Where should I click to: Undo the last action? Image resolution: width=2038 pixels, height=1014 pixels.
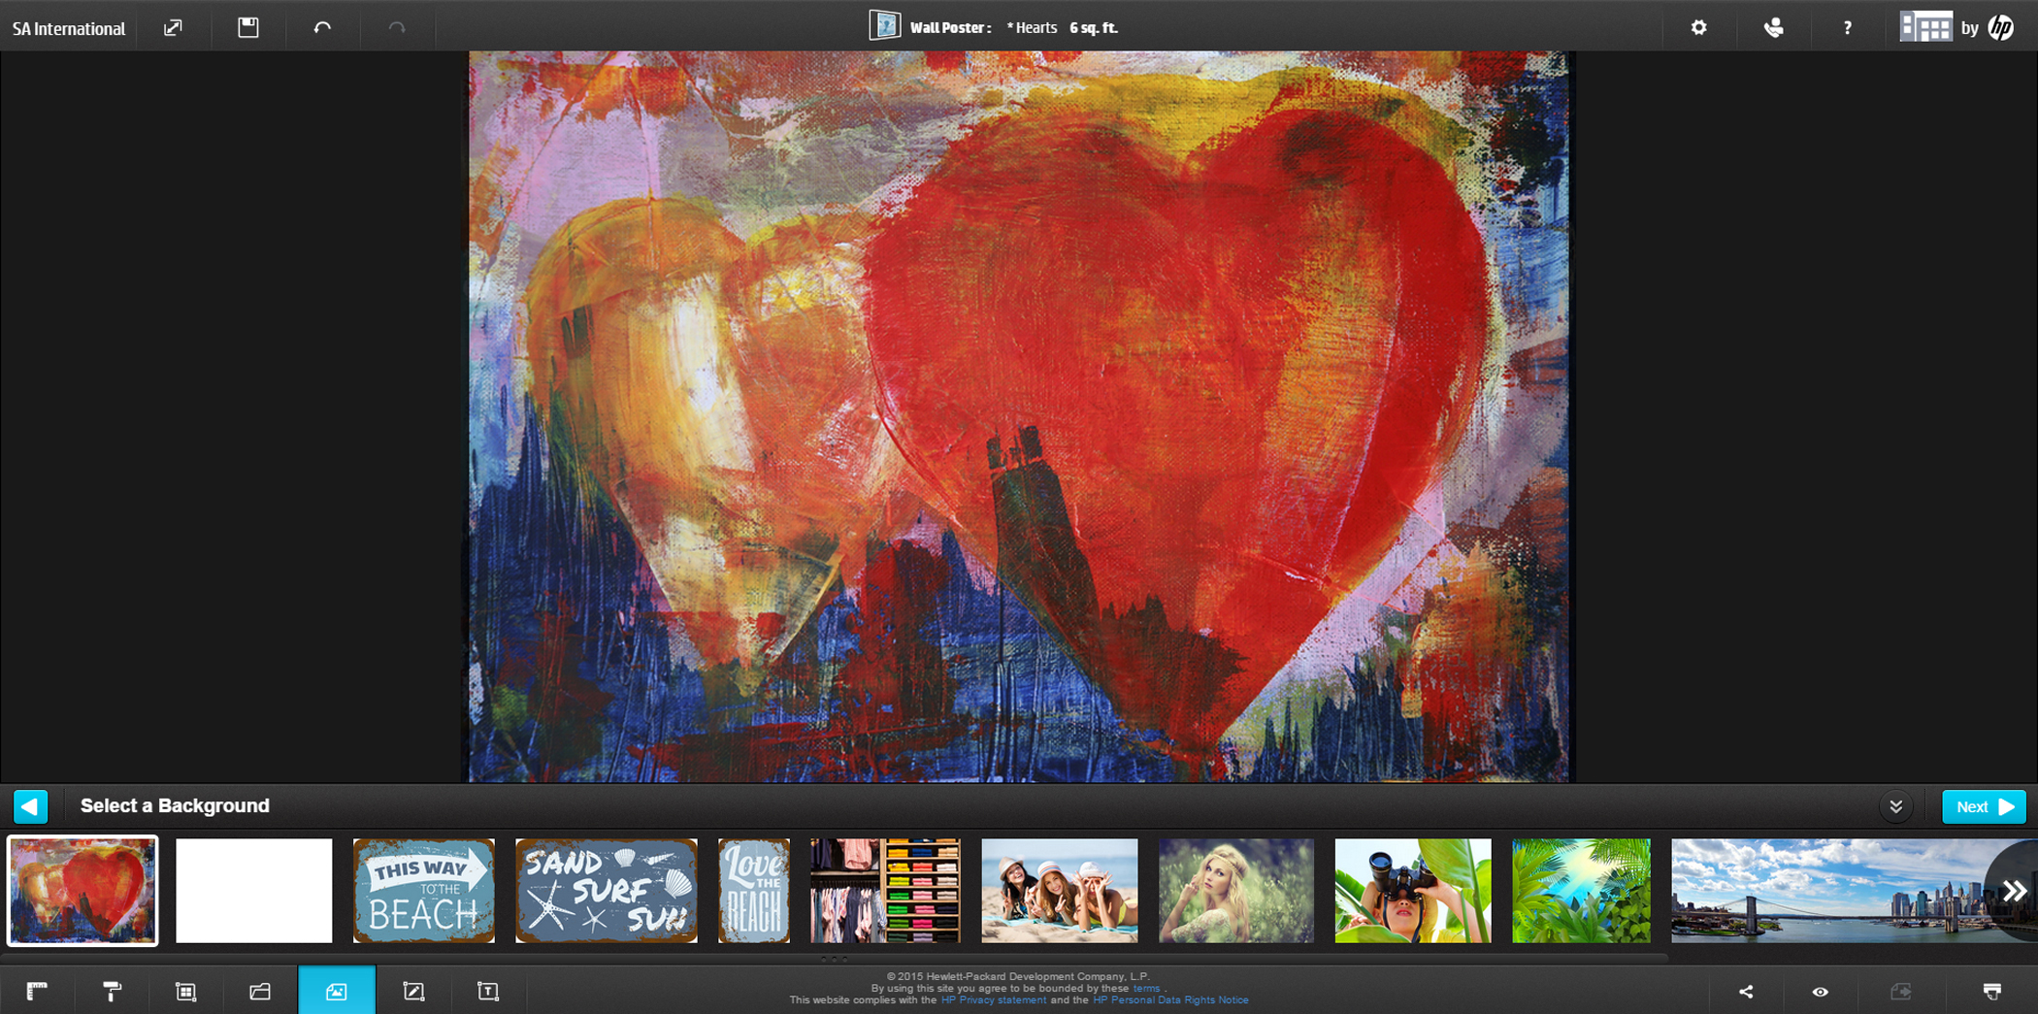pyautogui.click(x=322, y=28)
